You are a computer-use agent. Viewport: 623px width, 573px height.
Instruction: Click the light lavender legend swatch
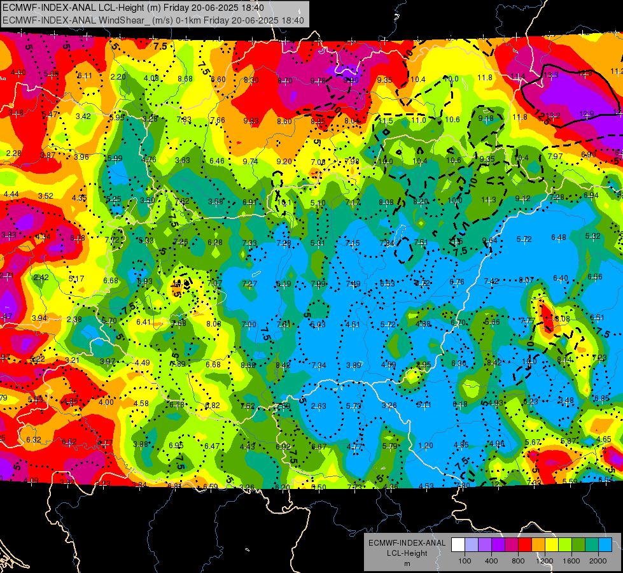pos(472,545)
